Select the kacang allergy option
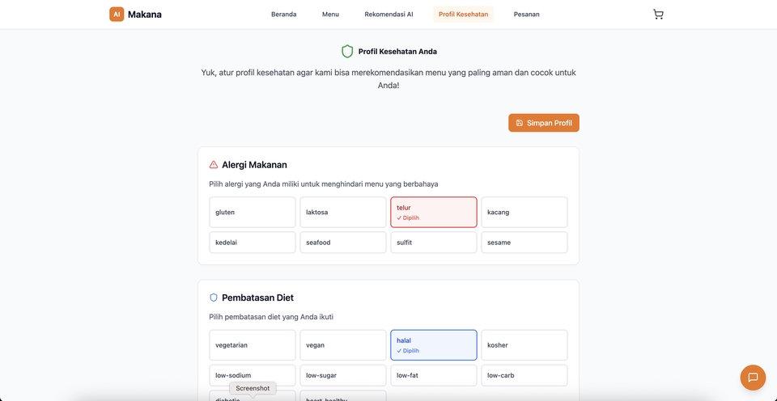 coord(524,213)
